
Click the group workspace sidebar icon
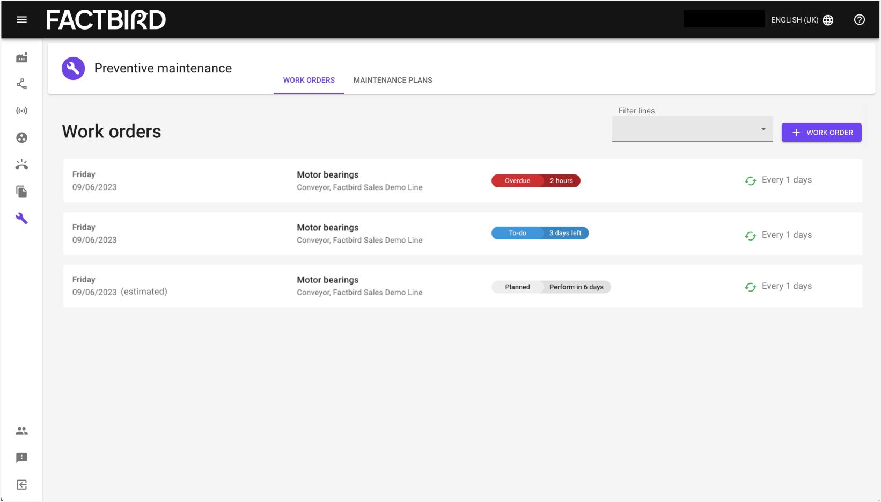tap(21, 138)
